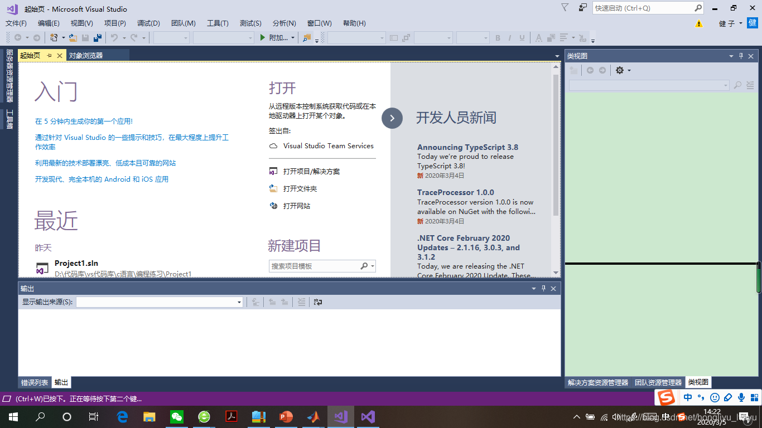The width and height of the screenshot is (762, 428).
Task: Click the Open File toolbar icon
Action: point(73,38)
